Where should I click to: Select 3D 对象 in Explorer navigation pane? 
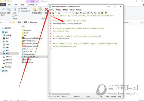coord(7,35)
